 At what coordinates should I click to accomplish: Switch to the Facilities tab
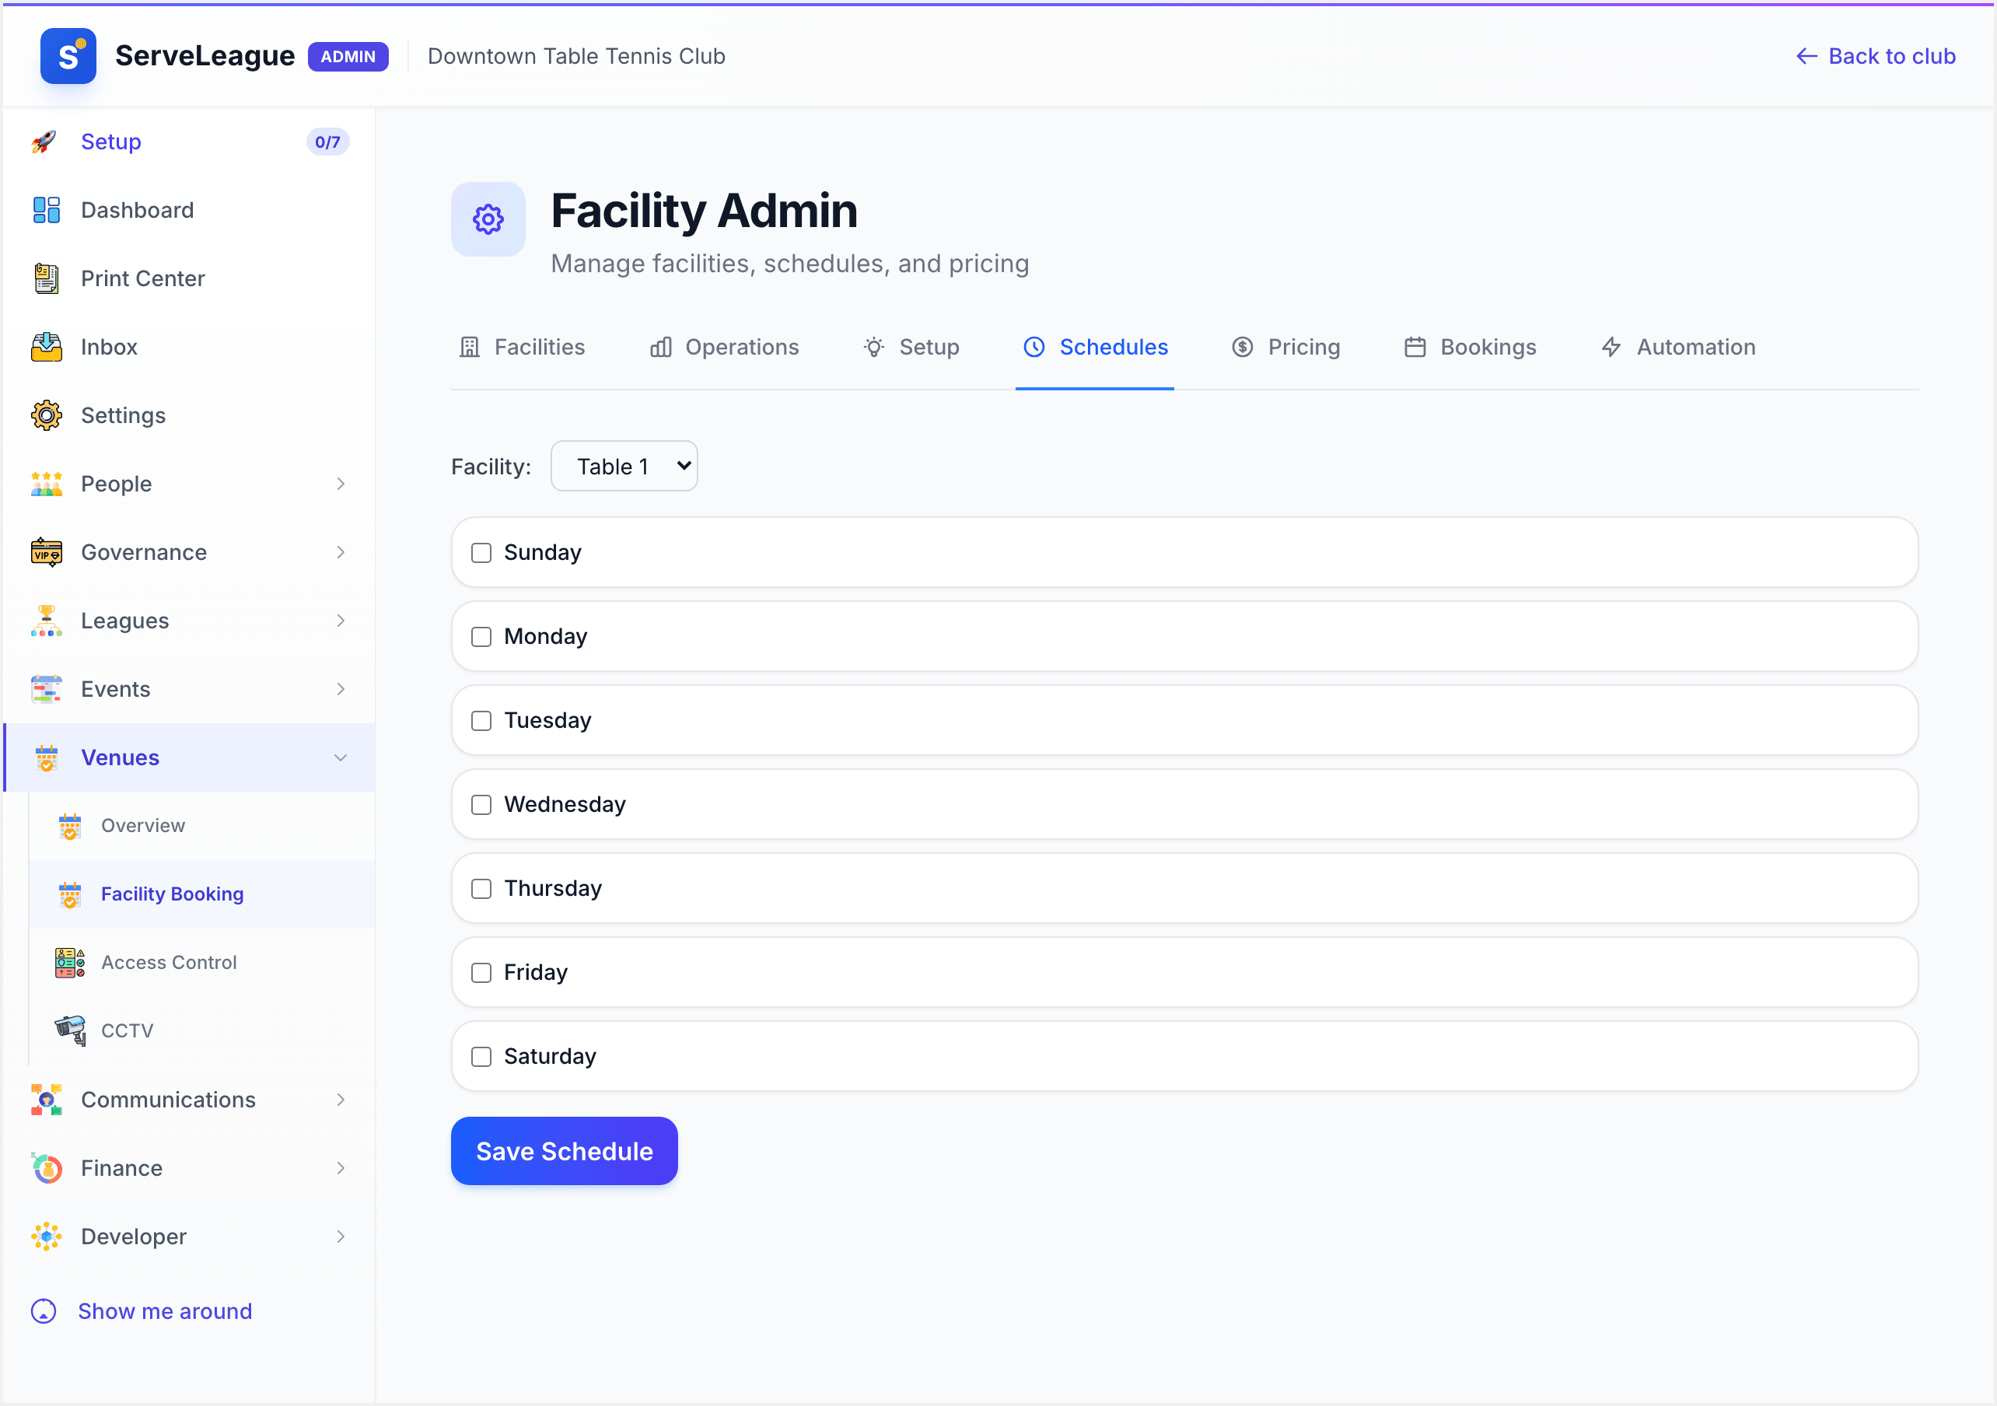click(522, 347)
